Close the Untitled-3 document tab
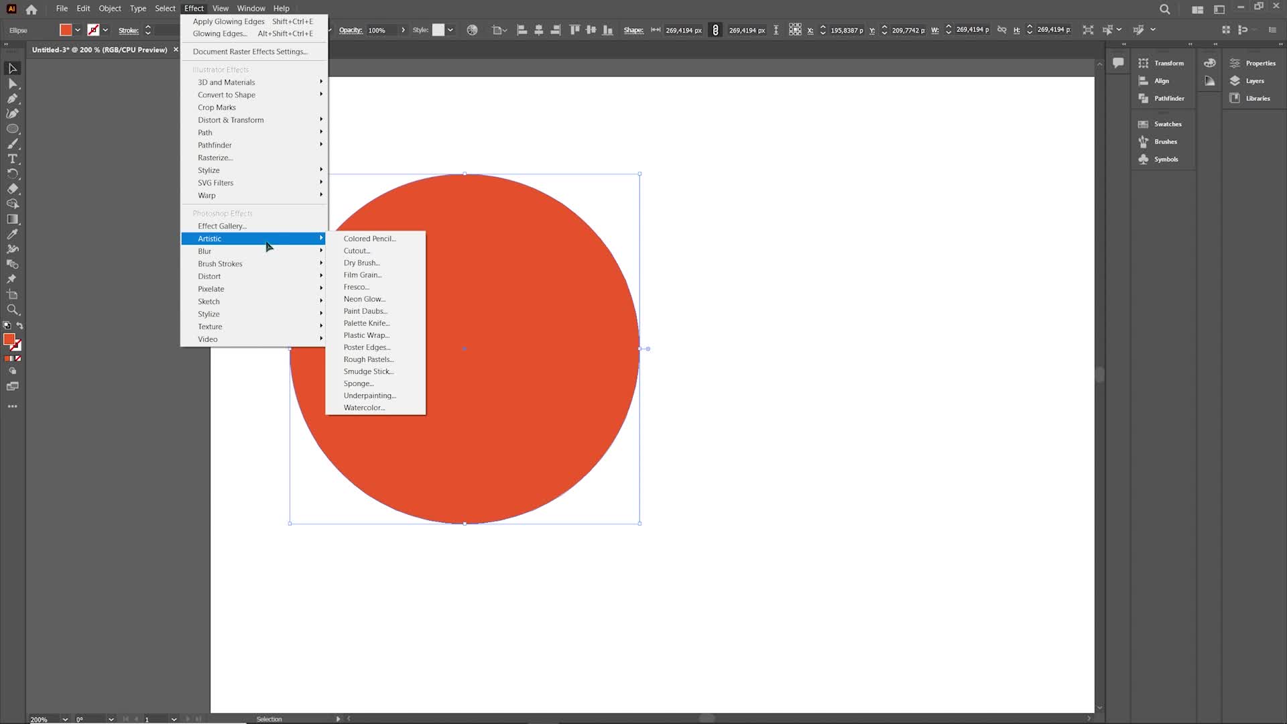The width and height of the screenshot is (1287, 724). pyautogui.click(x=176, y=50)
